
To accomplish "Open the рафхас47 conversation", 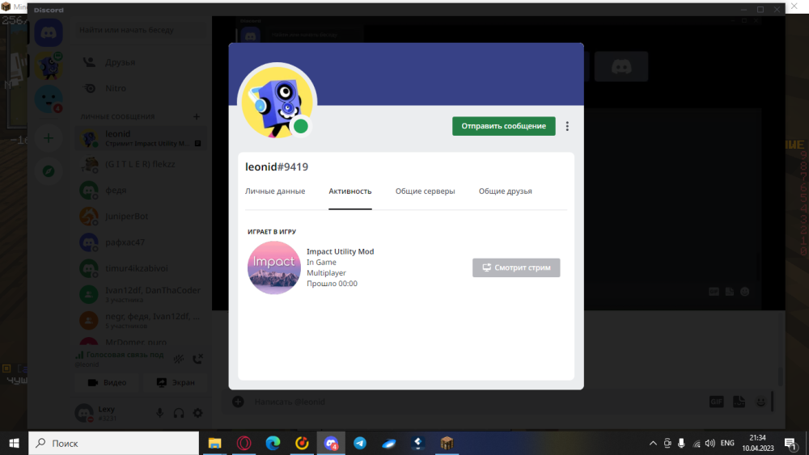I will click(x=140, y=242).
